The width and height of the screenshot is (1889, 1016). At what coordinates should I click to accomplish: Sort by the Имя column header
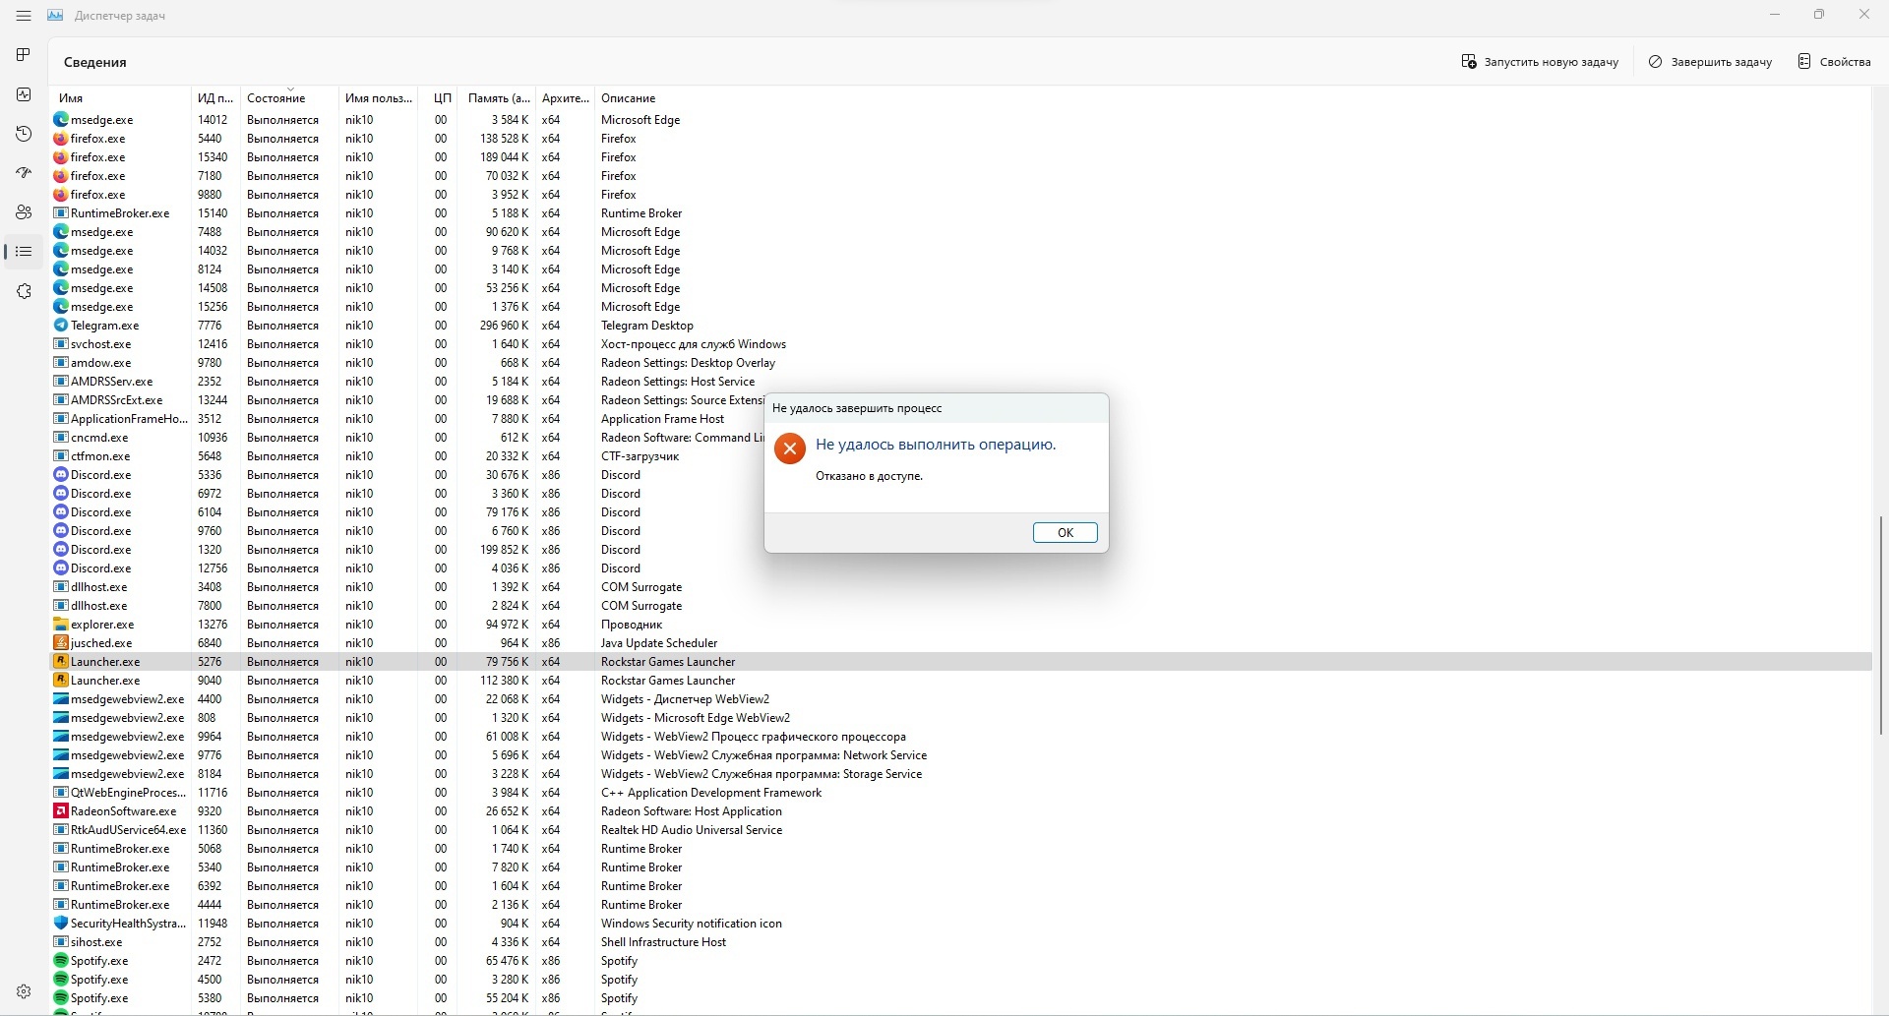[120, 98]
